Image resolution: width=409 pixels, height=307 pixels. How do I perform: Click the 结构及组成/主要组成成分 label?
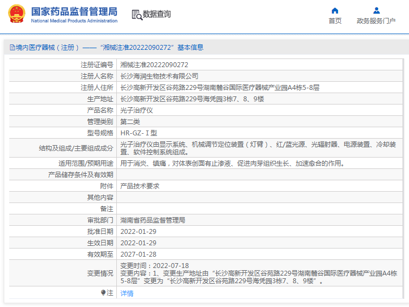[x=76, y=148]
